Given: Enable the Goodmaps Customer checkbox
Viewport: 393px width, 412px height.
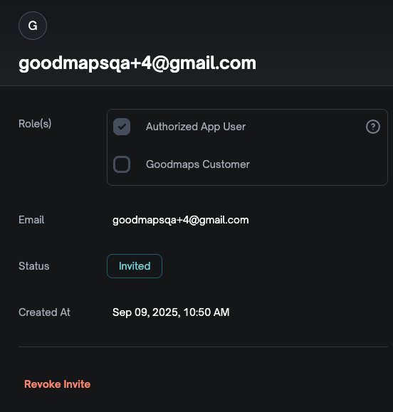Looking at the screenshot, I should coord(122,164).
